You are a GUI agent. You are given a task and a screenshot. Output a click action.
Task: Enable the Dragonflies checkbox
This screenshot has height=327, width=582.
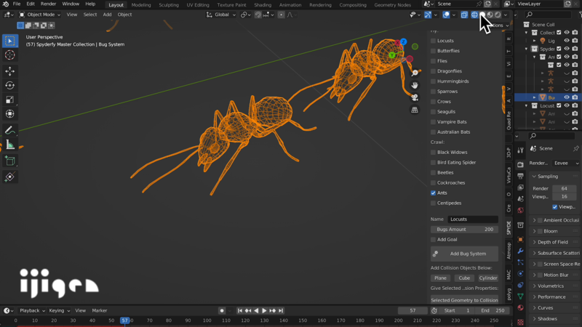(433, 71)
